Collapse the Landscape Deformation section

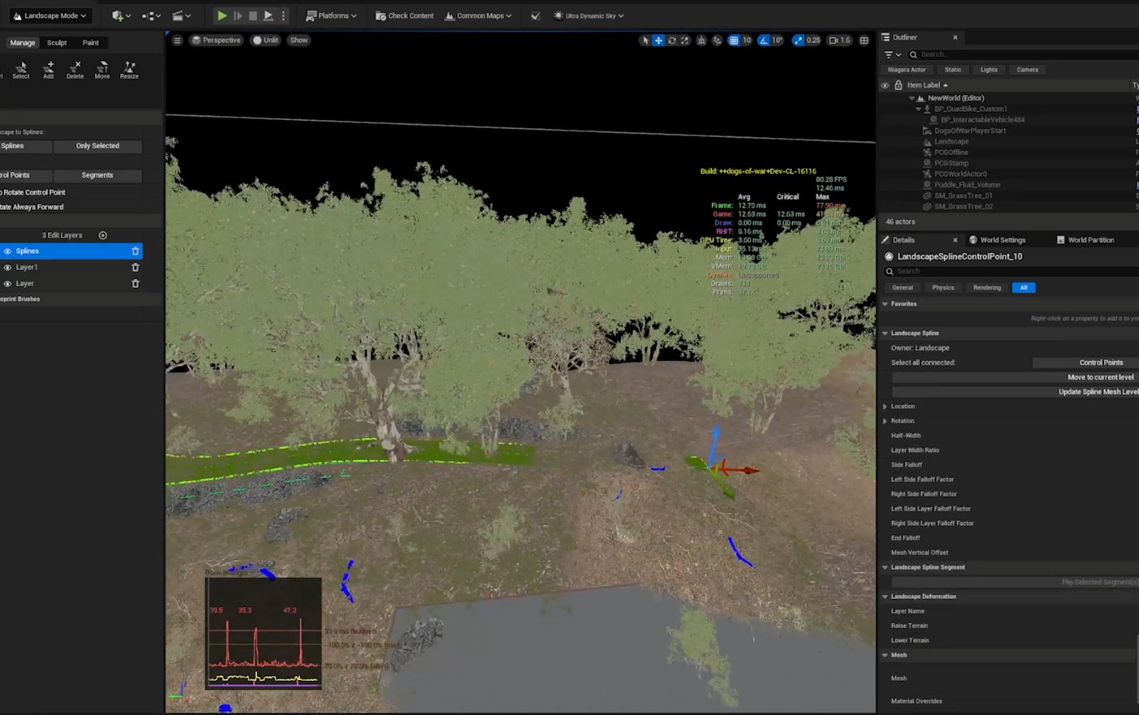click(885, 597)
